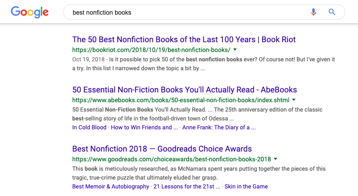358x196 pixels.
Task: Expand dropdown arrow next to bookriot.com URL
Action: [x=235, y=50]
